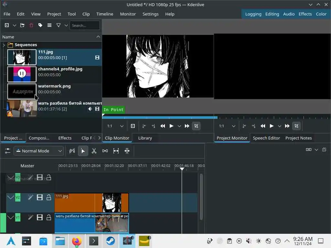
Task: Select the Ripple tool
Action: [x=127, y=151]
